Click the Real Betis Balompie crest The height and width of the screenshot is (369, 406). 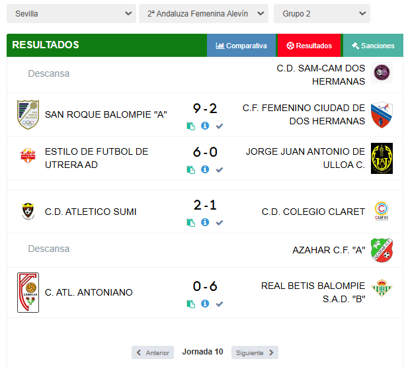[382, 288]
